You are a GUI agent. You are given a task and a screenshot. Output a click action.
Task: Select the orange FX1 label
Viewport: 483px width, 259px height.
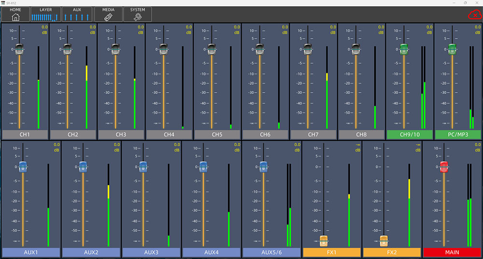pos(331,252)
